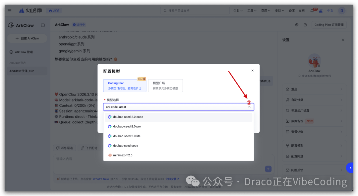
Task: Click the collapse icon beside the ArkClaw sidebar title
Action: [43, 25]
